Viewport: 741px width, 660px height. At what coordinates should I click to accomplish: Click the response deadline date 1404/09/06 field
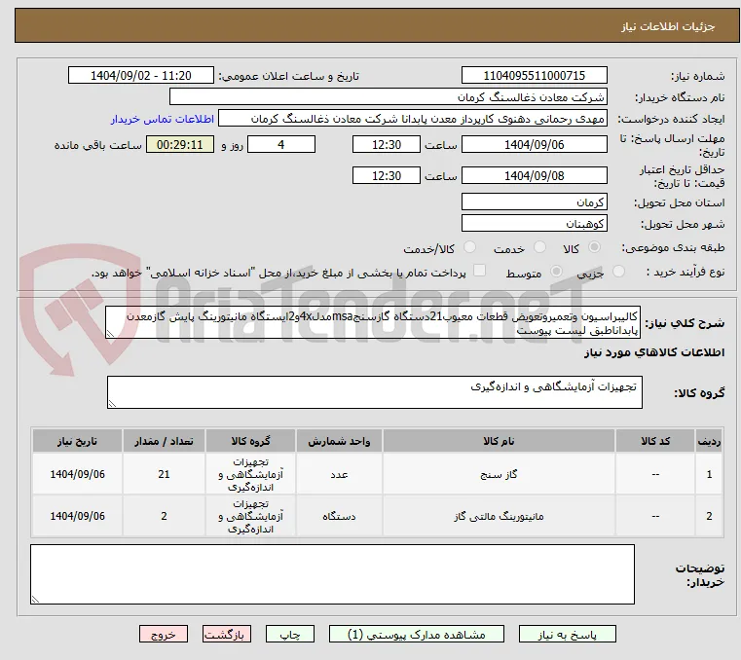click(534, 145)
